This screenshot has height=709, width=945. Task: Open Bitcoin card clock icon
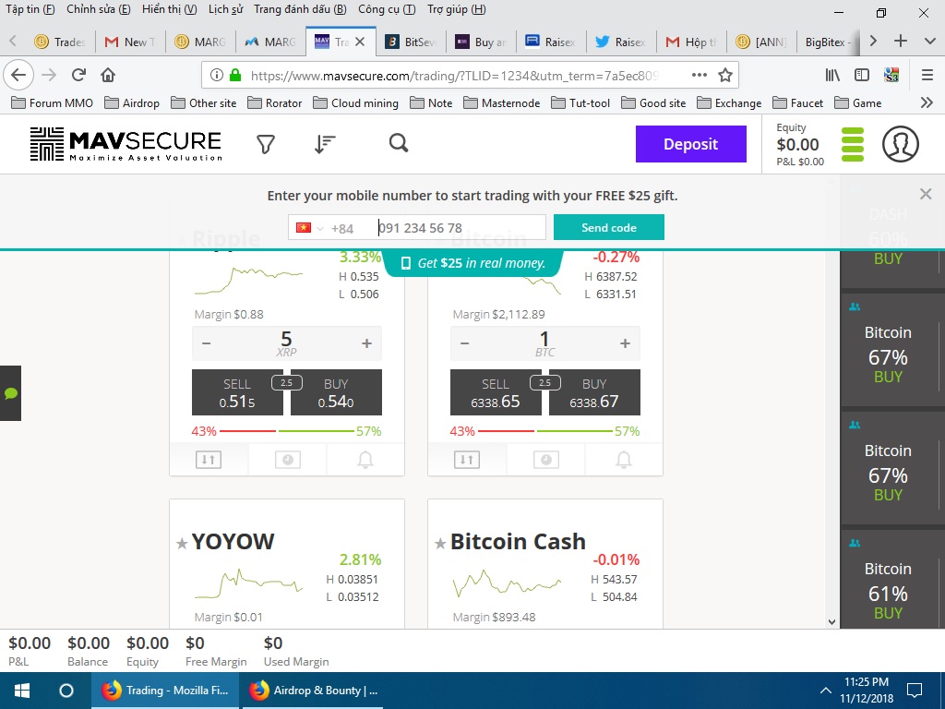tap(546, 460)
